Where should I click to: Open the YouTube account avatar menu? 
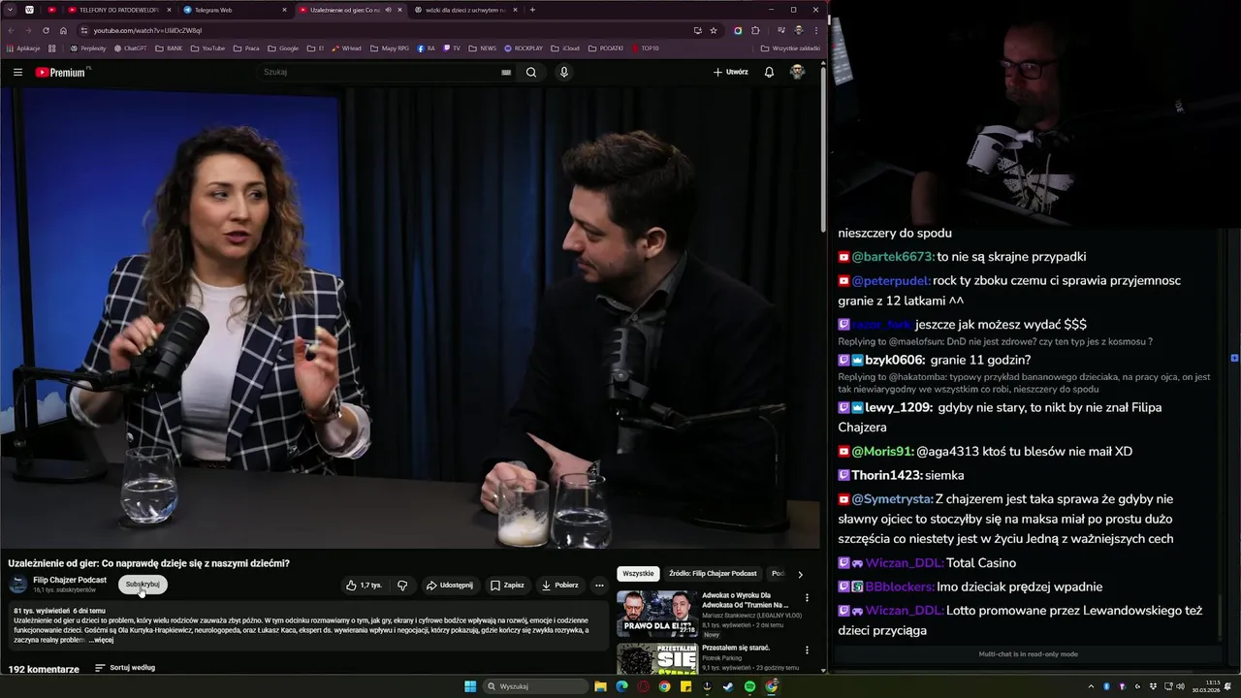click(797, 72)
